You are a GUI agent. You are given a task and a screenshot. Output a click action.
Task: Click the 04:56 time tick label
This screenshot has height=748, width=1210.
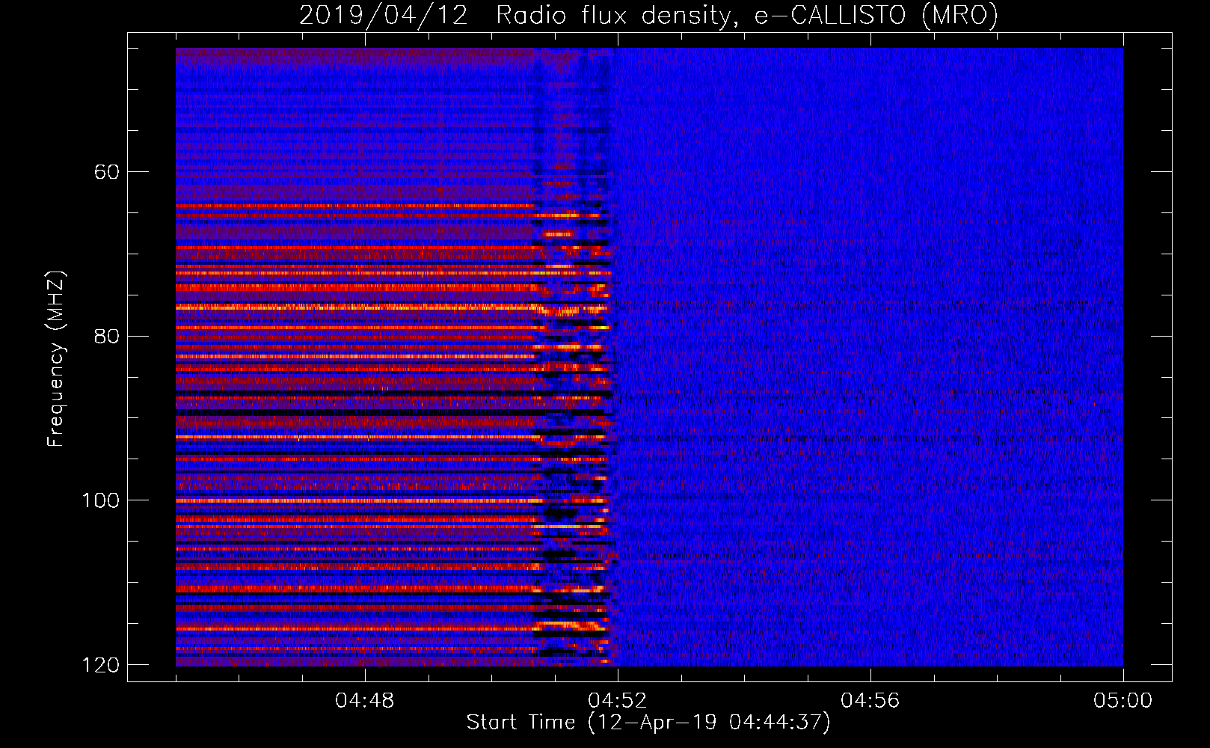[870, 700]
